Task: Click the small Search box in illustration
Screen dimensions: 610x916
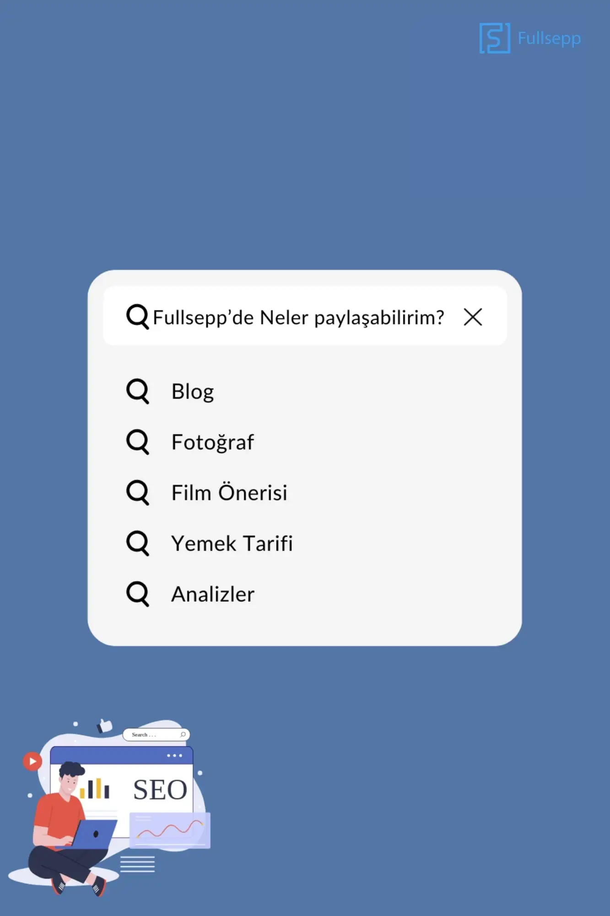Action: 156,735
